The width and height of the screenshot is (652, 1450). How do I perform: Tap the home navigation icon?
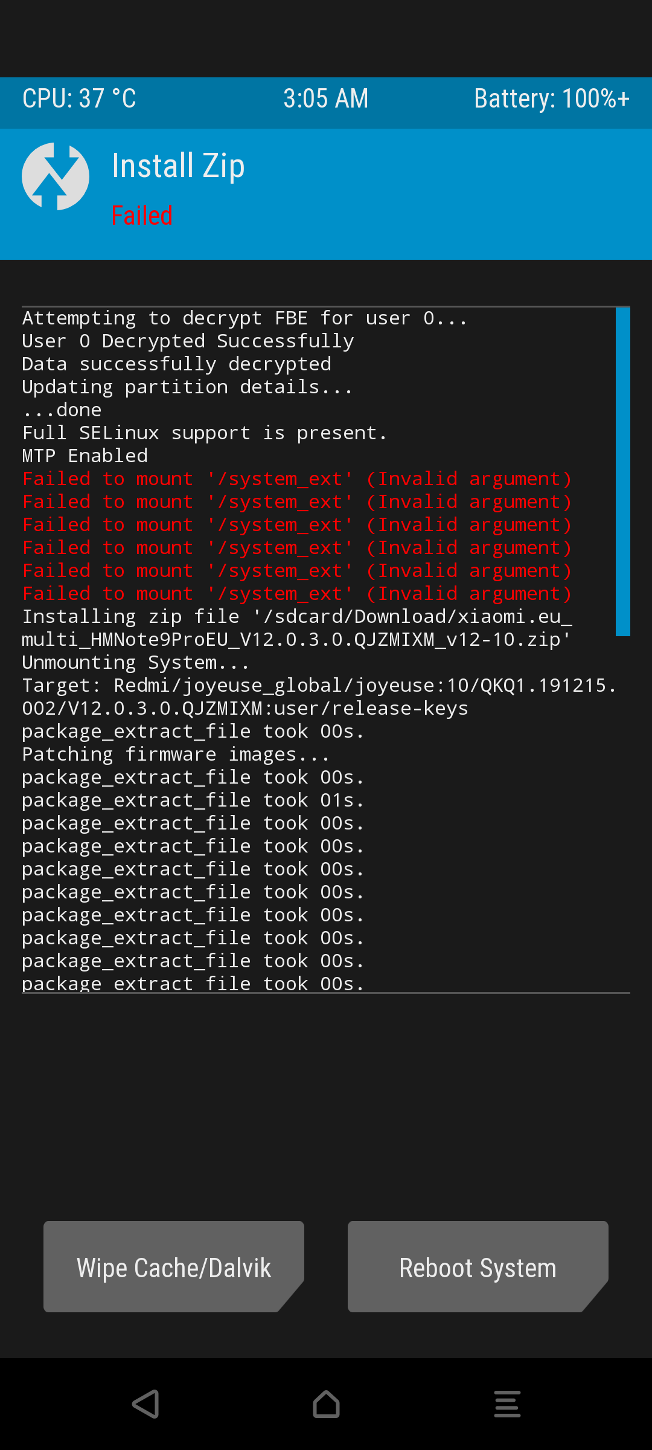(x=326, y=1403)
